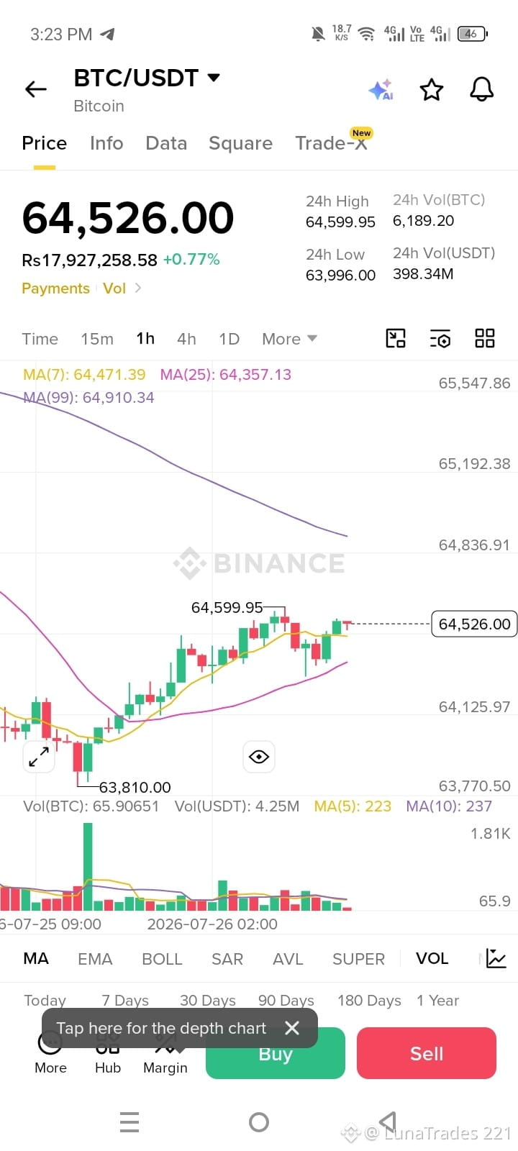Image resolution: width=518 pixels, height=1151 pixels.
Task: Select the BOLL indicator
Action: pos(162,959)
